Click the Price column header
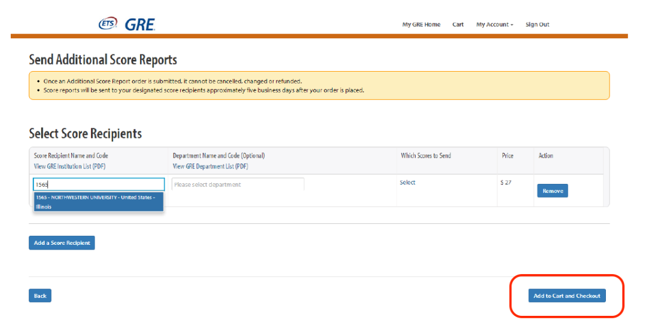The image size is (646, 326). (x=508, y=156)
